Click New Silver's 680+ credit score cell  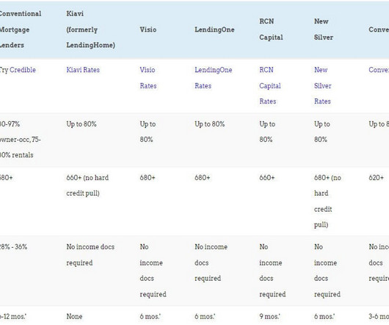327,201
